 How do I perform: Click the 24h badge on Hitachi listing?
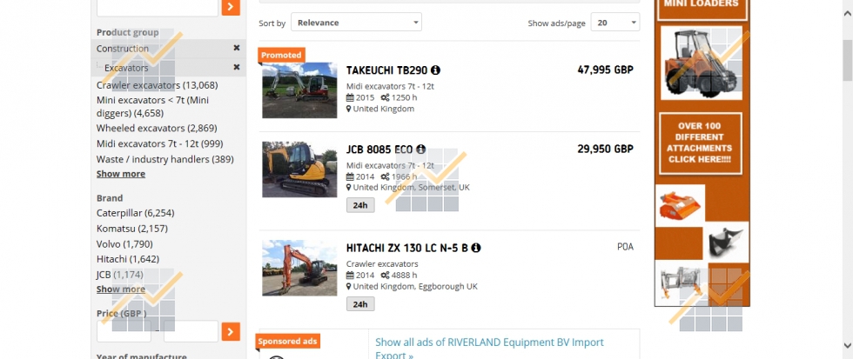360,304
